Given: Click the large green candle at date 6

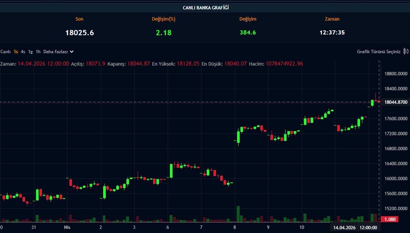Looking at the screenshot, I should [171, 170].
